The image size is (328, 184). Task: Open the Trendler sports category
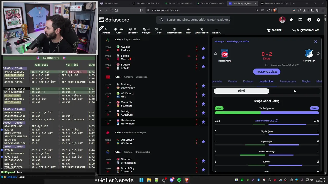[x=106, y=31]
